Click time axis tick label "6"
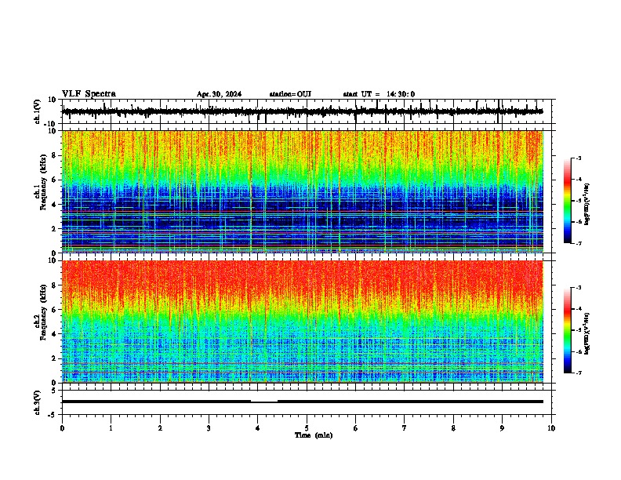621x480 pixels. [x=356, y=428]
